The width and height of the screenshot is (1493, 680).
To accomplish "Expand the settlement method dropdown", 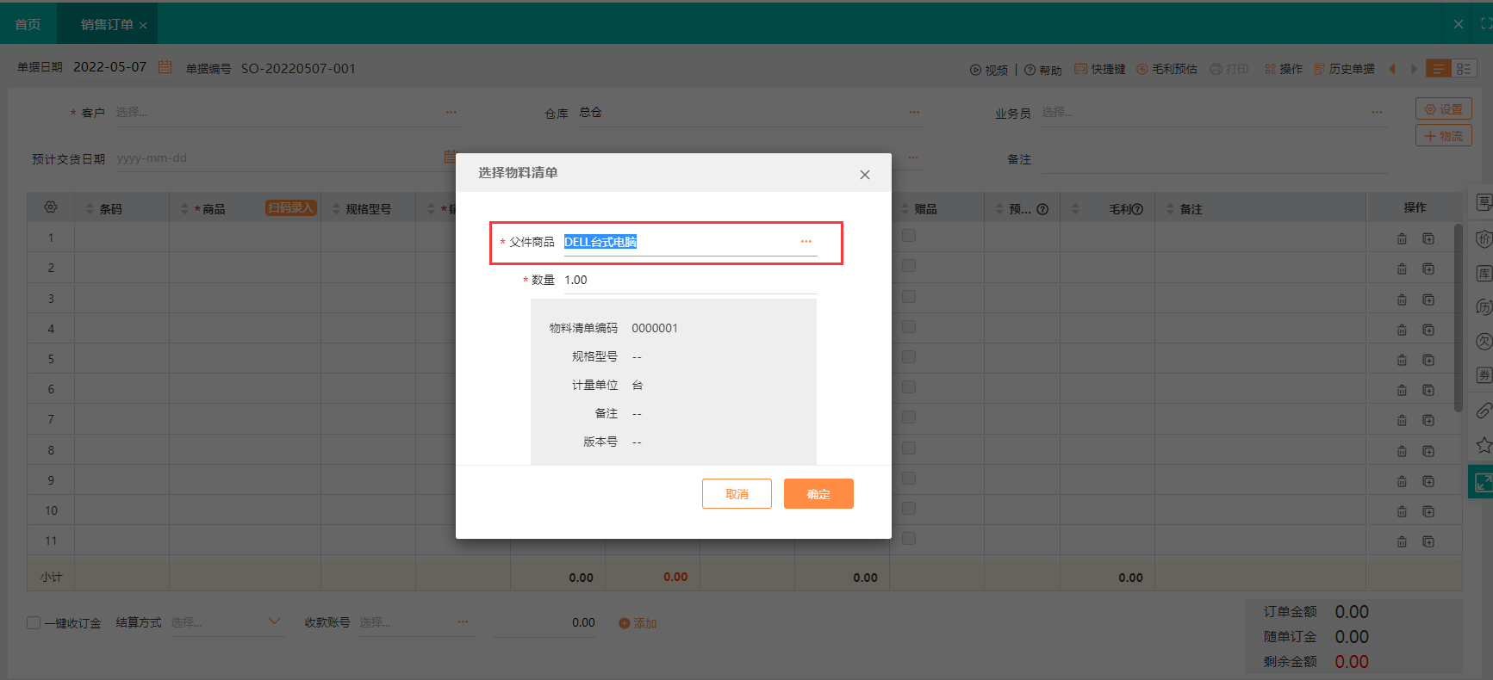I will pos(274,621).
